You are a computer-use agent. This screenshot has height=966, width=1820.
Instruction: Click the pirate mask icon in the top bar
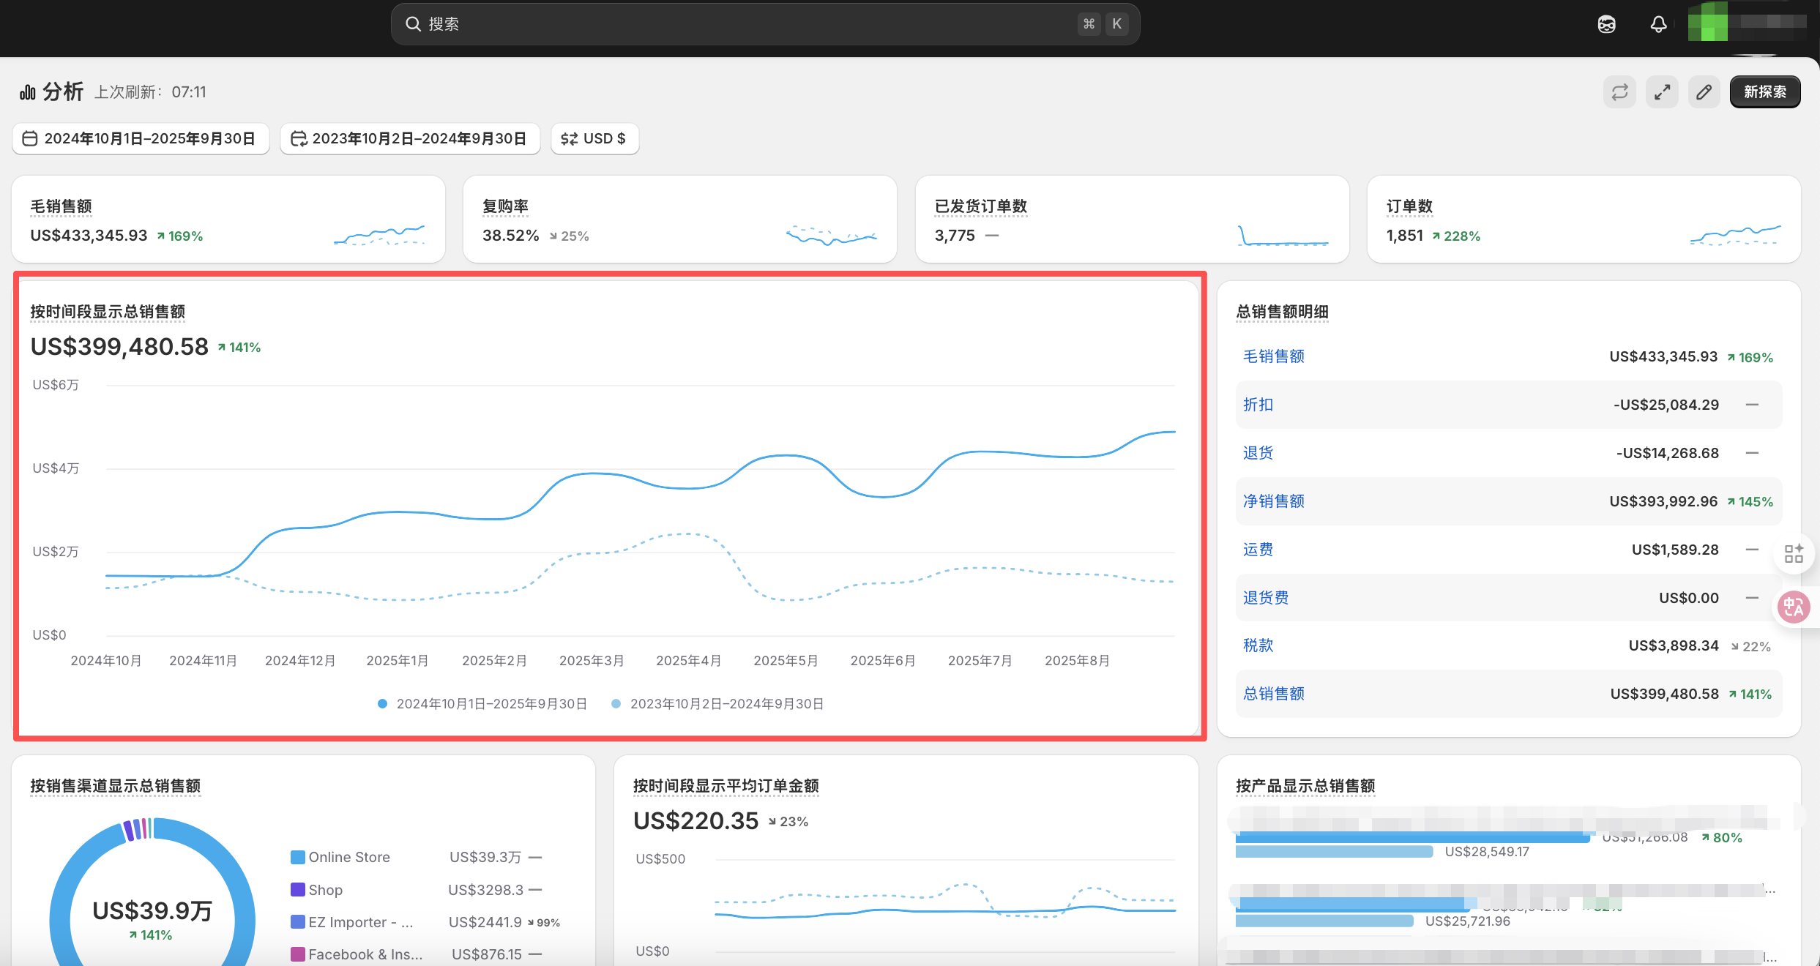[x=1606, y=23]
